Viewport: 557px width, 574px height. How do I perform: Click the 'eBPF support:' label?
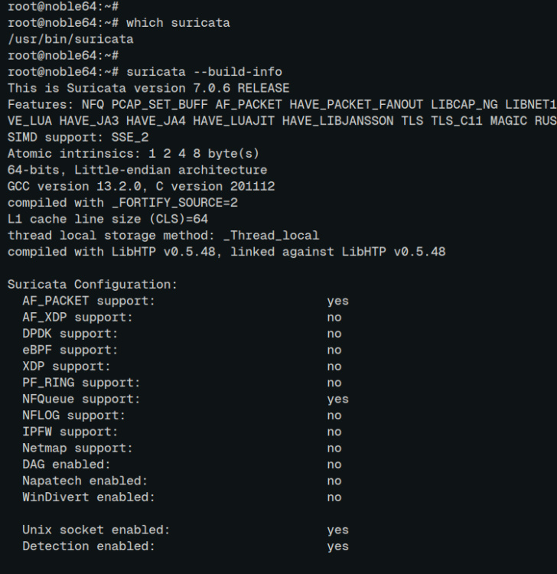pyautogui.click(x=70, y=350)
